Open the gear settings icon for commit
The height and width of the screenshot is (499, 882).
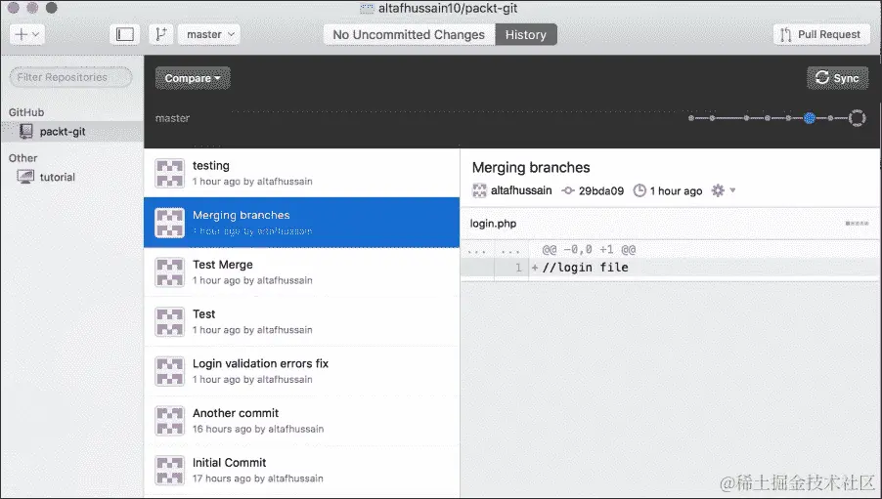point(718,190)
